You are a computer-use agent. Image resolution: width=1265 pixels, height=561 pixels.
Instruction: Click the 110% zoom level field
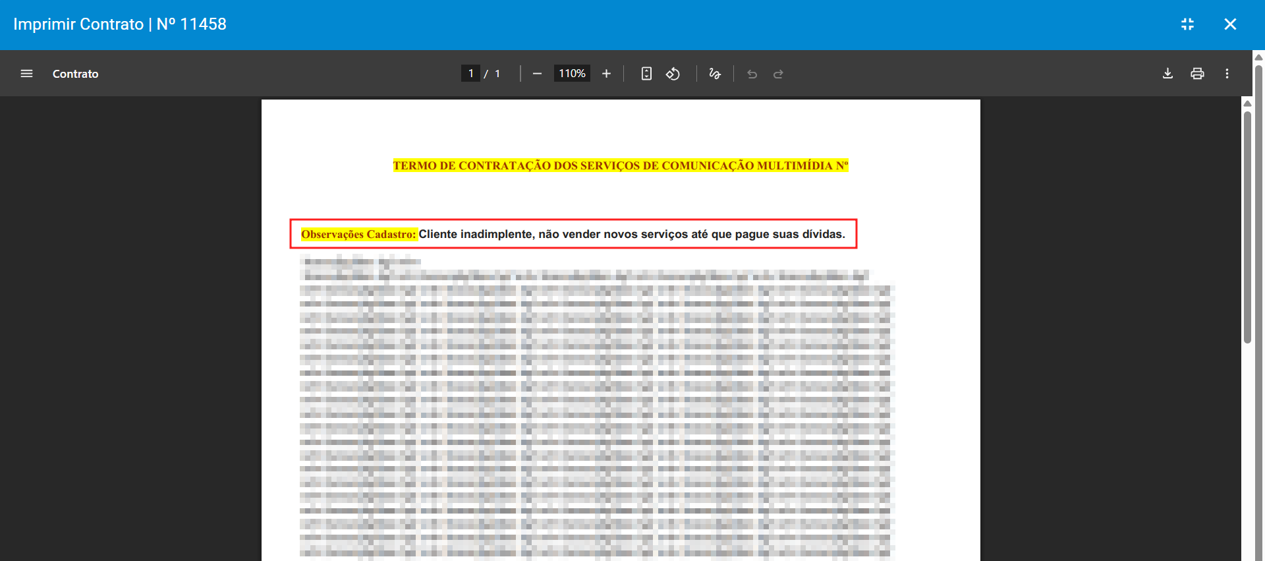[572, 74]
